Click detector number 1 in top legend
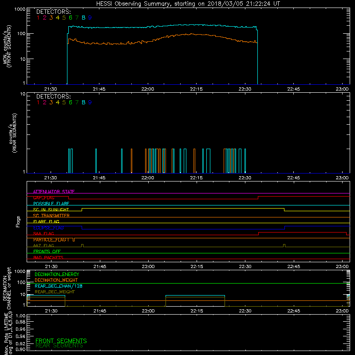 pyautogui.click(x=38, y=18)
